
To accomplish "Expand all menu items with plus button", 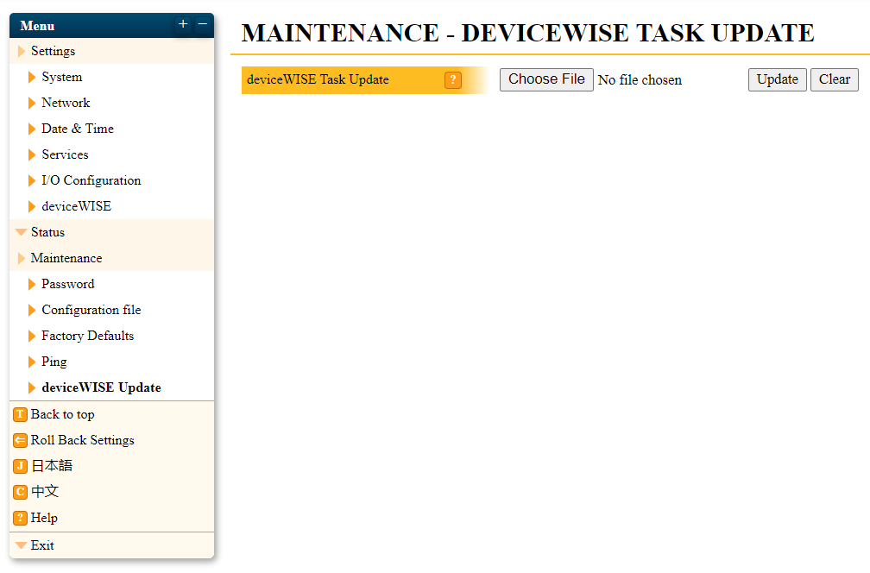I will 183,24.
